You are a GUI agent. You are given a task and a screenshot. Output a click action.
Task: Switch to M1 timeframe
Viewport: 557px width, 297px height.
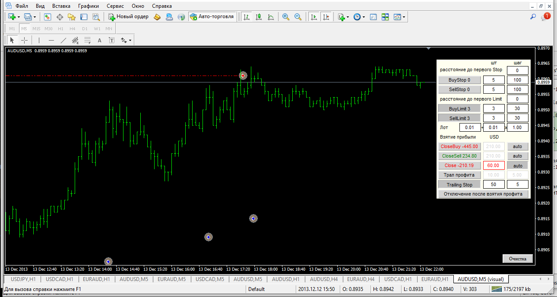click(12, 28)
